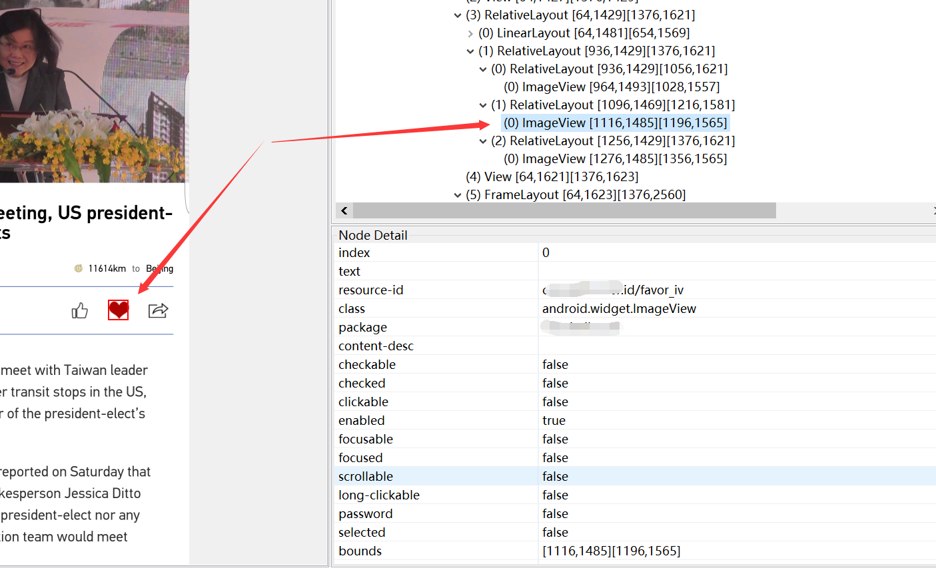Viewport: 936px width, 568px height.
Task: Click the highlighted 'scrollable' property name
Action: (366, 476)
